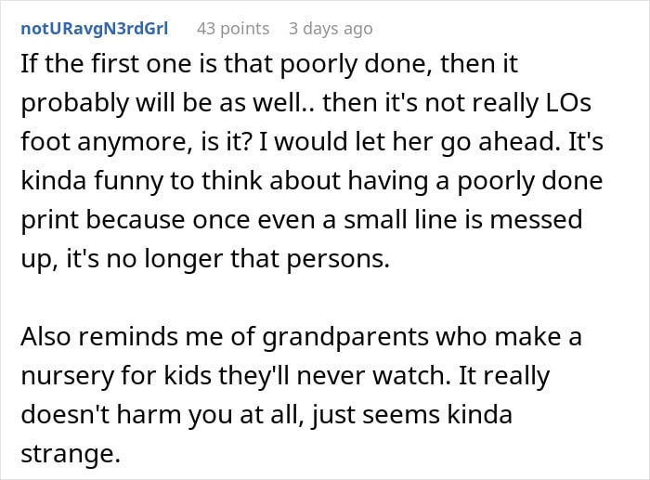Click the words 'kinda funny to think'
Viewport: 650px width, 480px height.
(141, 181)
